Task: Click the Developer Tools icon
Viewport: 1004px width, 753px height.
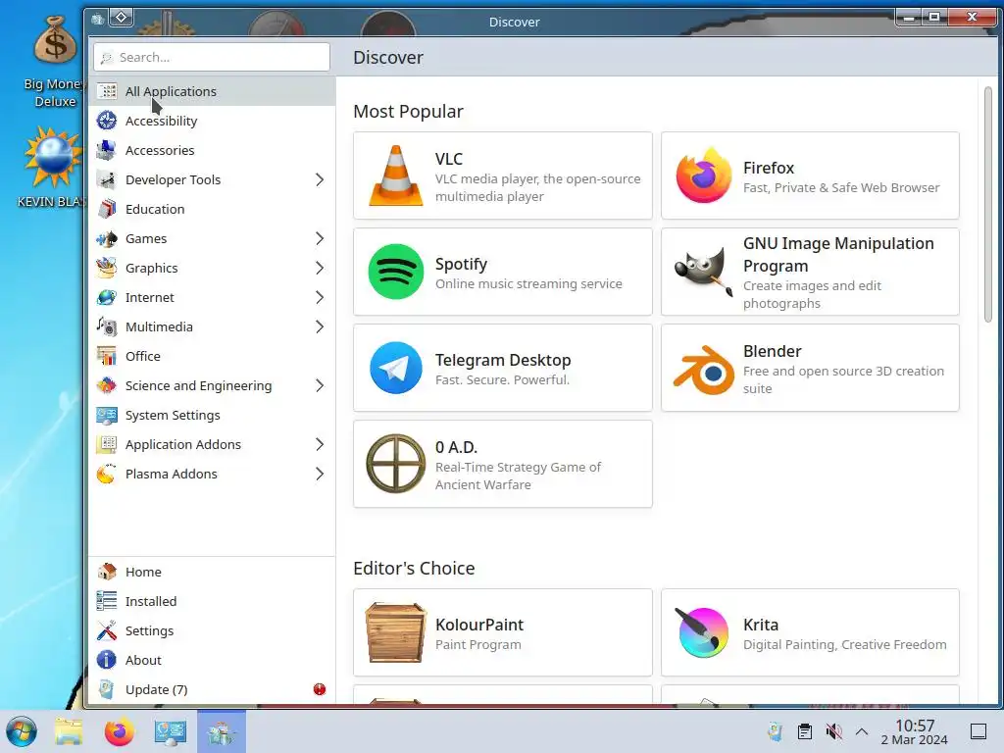Action: pos(106,179)
